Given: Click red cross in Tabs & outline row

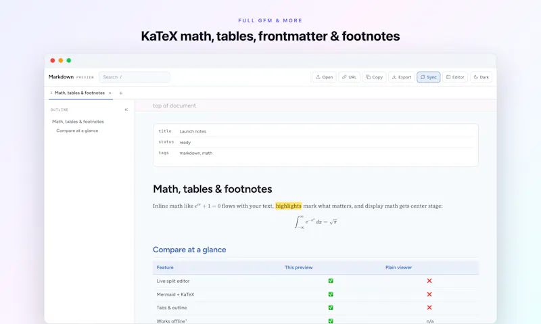Looking at the screenshot, I should (429, 308).
